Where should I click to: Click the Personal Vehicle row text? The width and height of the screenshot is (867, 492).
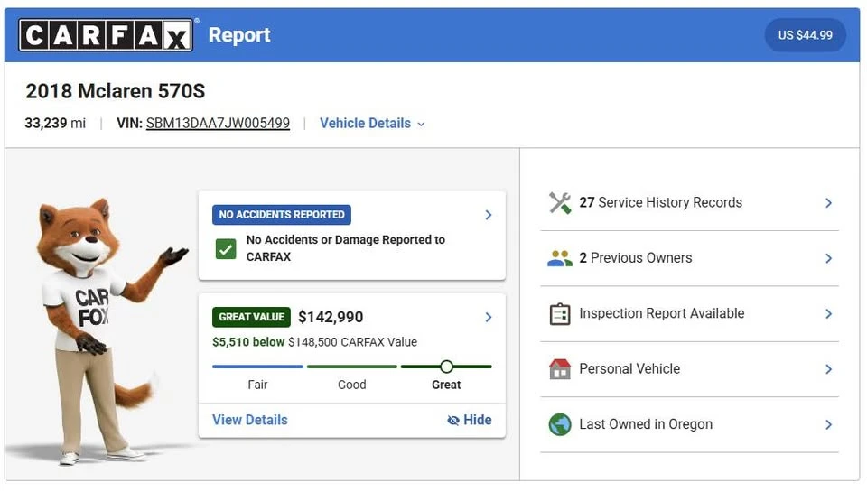click(x=629, y=368)
